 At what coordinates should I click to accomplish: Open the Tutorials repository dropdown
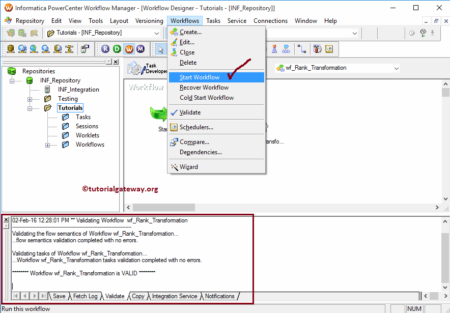(x=156, y=33)
